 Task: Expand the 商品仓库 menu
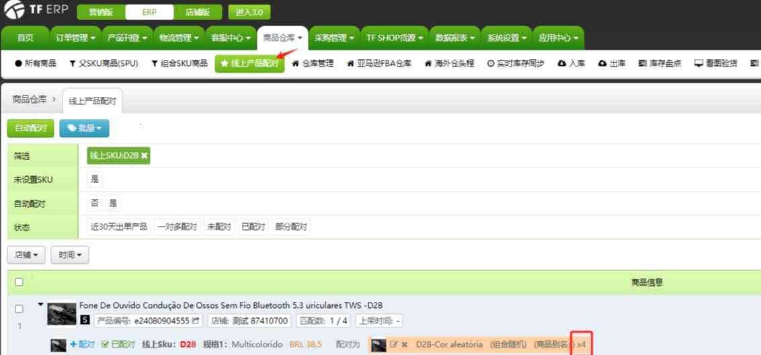click(x=282, y=38)
